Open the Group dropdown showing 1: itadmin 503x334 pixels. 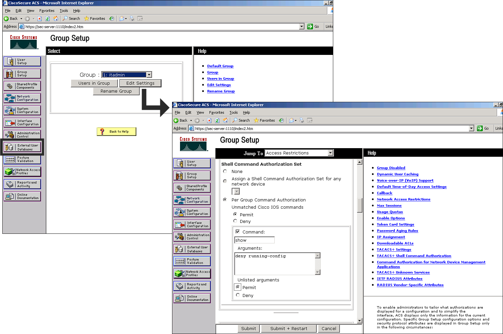point(149,75)
